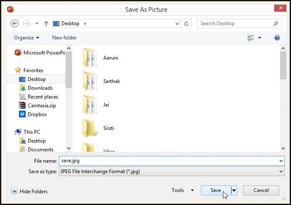This screenshot has width=291, height=205.
Task: Open the Save button dropdown arrow
Action: [x=234, y=190]
